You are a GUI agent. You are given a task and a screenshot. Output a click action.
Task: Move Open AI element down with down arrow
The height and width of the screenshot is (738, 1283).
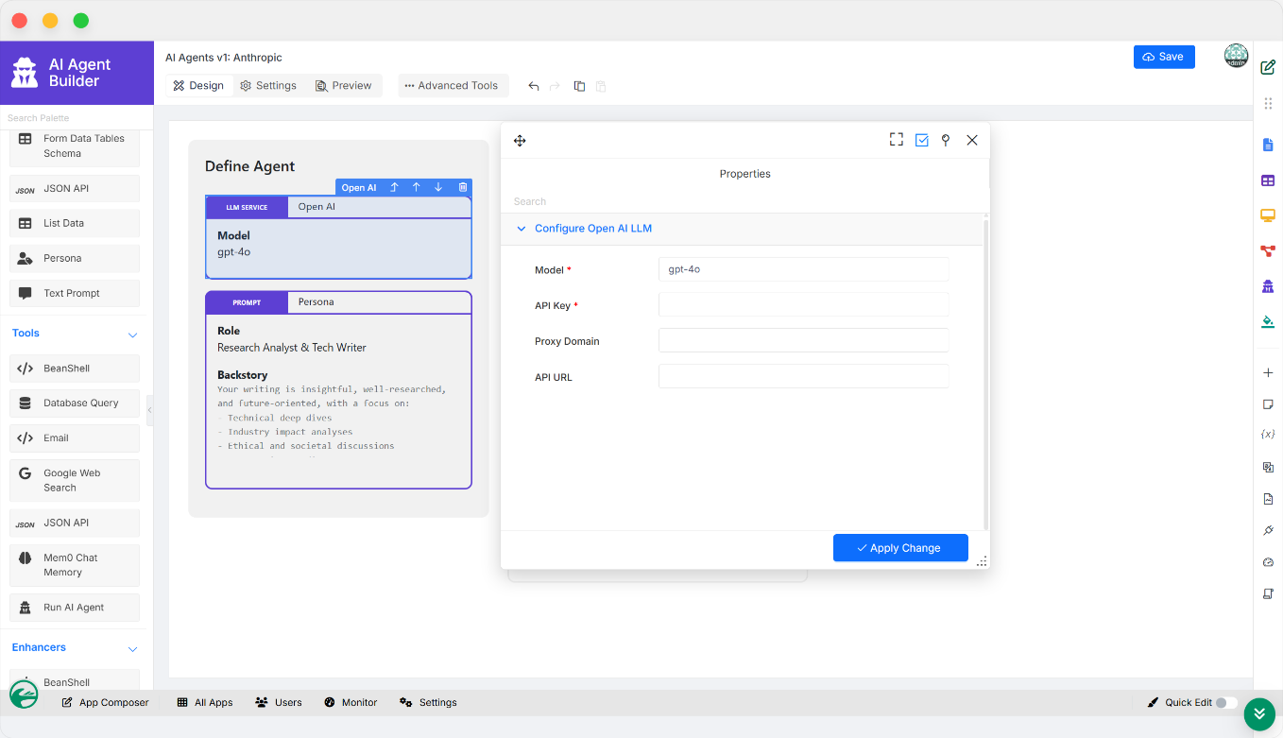438,187
